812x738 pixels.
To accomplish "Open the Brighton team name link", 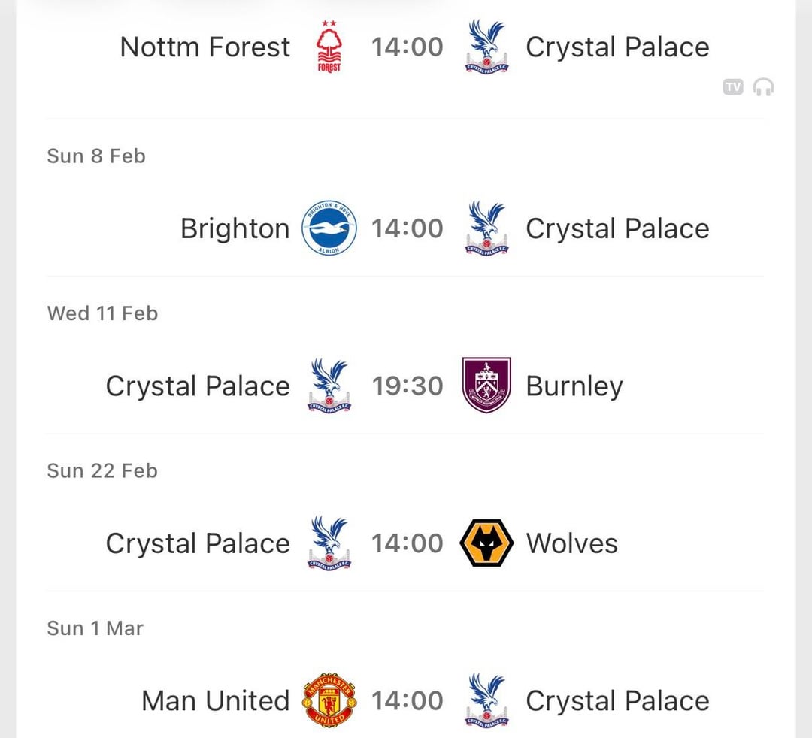I will 235,228.
